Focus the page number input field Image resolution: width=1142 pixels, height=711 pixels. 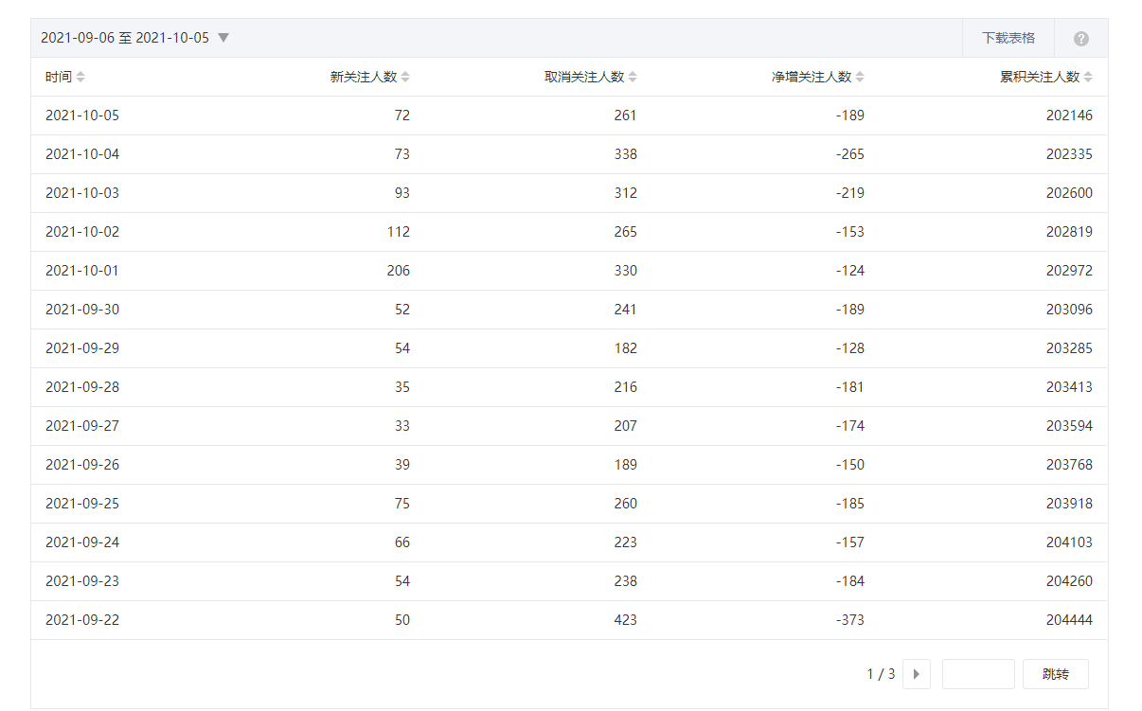pos(977,674)
